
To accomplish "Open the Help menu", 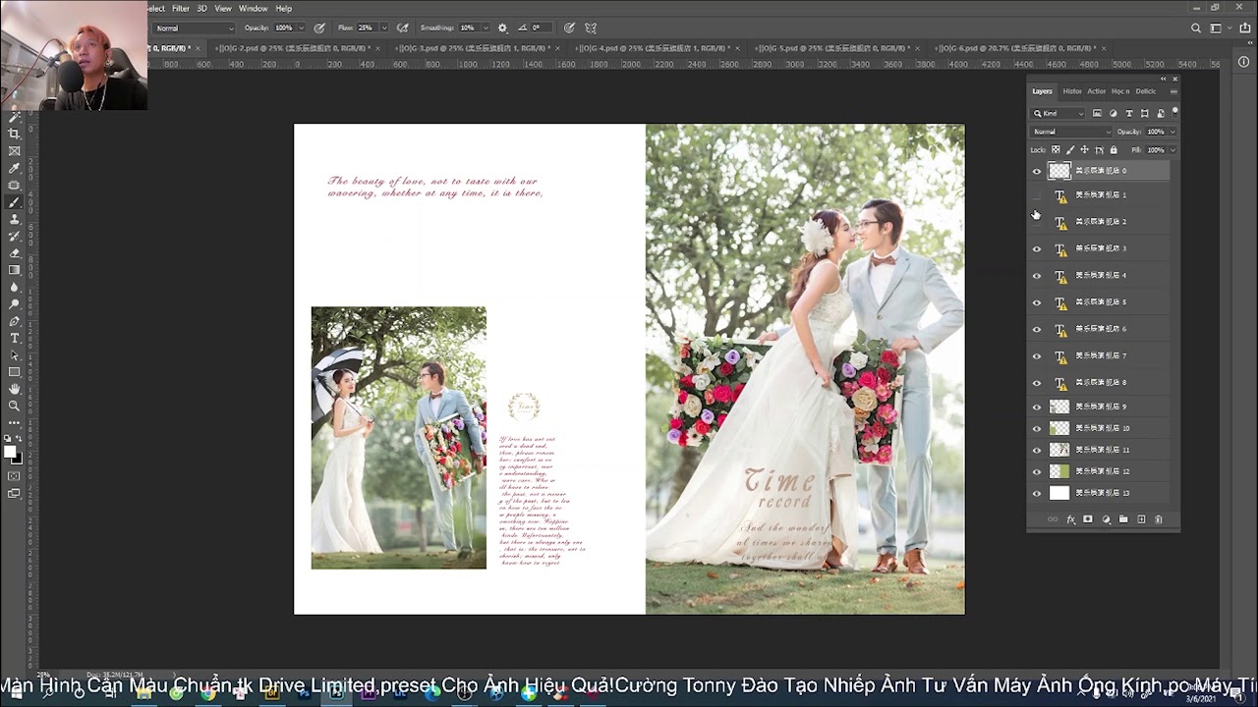I will (283, 9).
